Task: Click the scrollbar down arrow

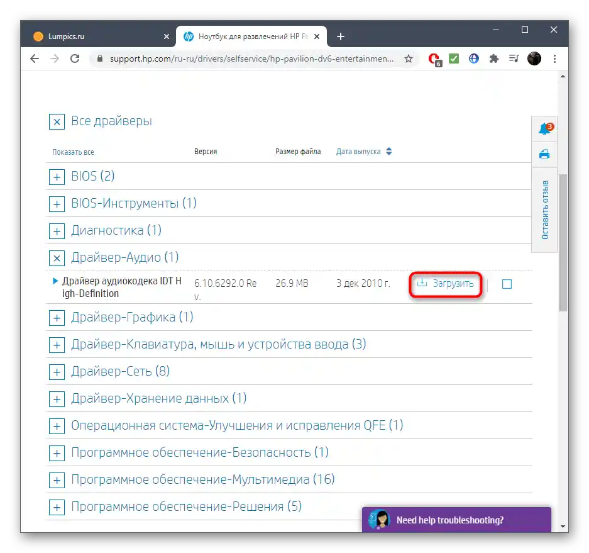Action: click(563, 527)
